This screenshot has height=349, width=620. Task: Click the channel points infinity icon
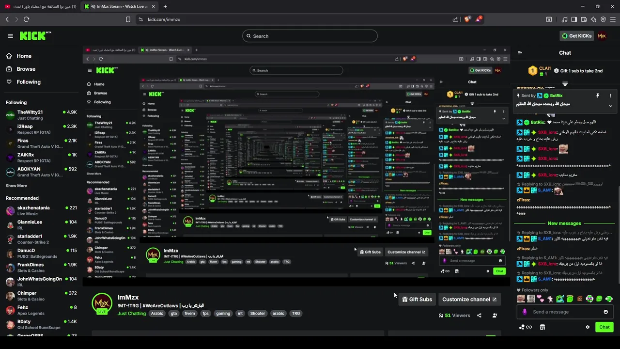click(526, 327)
